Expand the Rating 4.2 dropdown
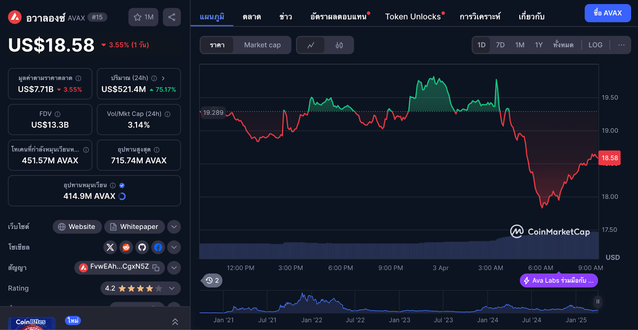 tap(172, 289)
